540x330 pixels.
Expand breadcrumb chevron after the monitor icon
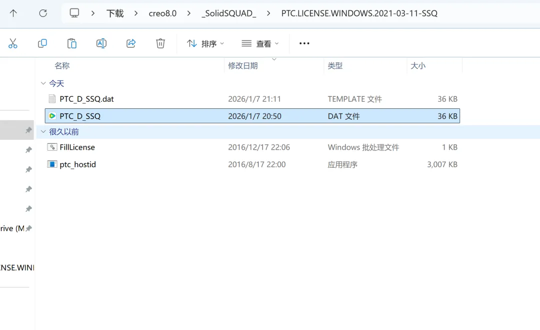coord(93,13)
